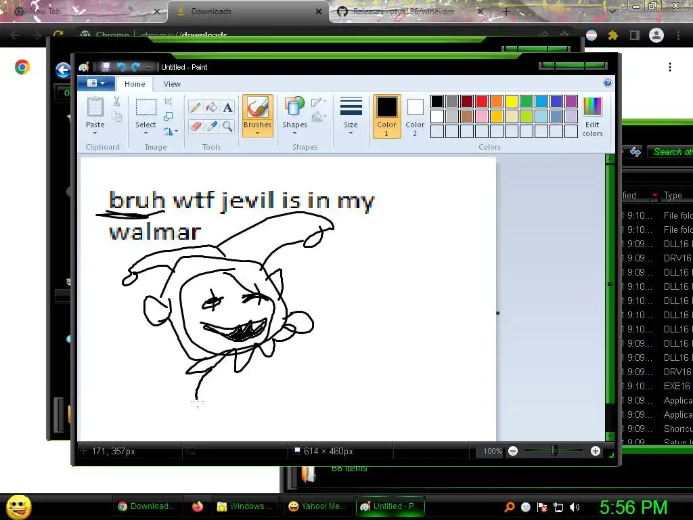The width and height of the screenshot is (693, 520).
Task: Select the Pencil tool in Paint
Action: coord(196,107)
